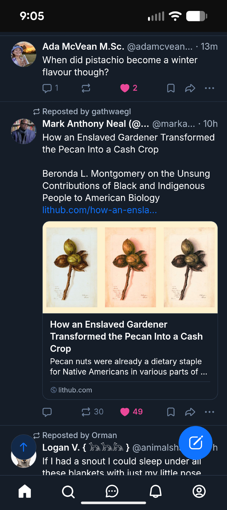Tap the scroll-to-top arrow button
227x510 pixels.
click(23, 447)
